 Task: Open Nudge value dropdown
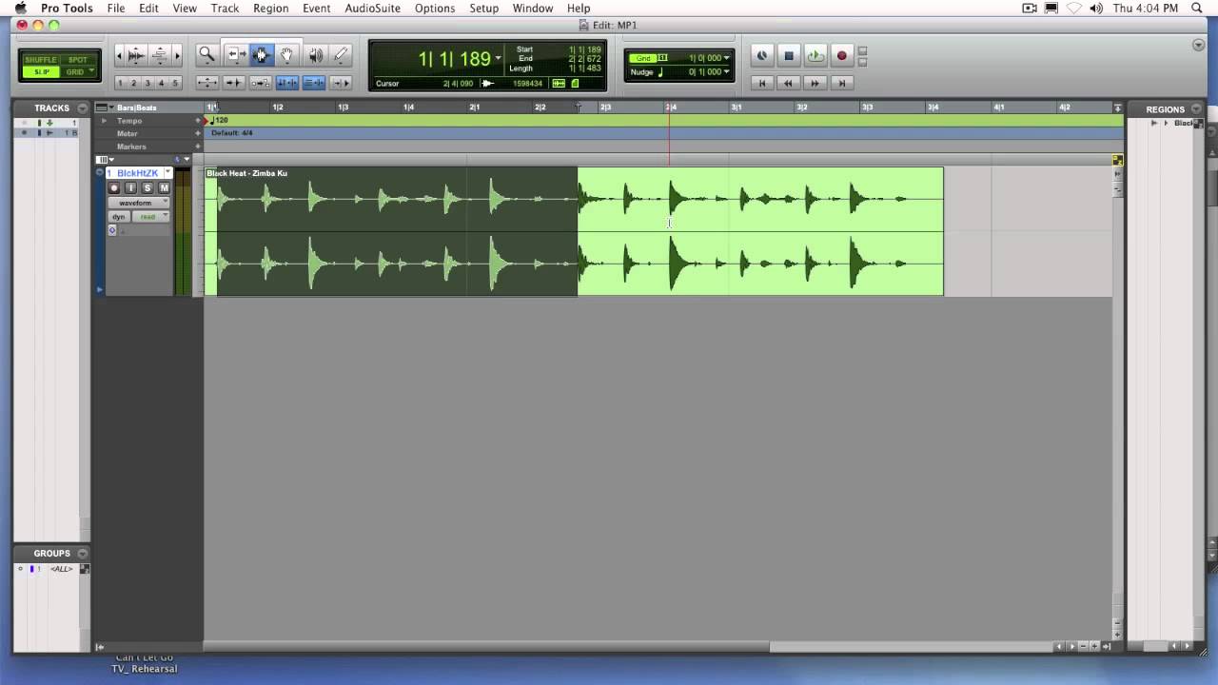[x=727, y=72]
